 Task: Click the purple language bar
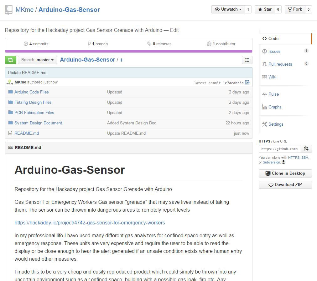coord(128,51)
